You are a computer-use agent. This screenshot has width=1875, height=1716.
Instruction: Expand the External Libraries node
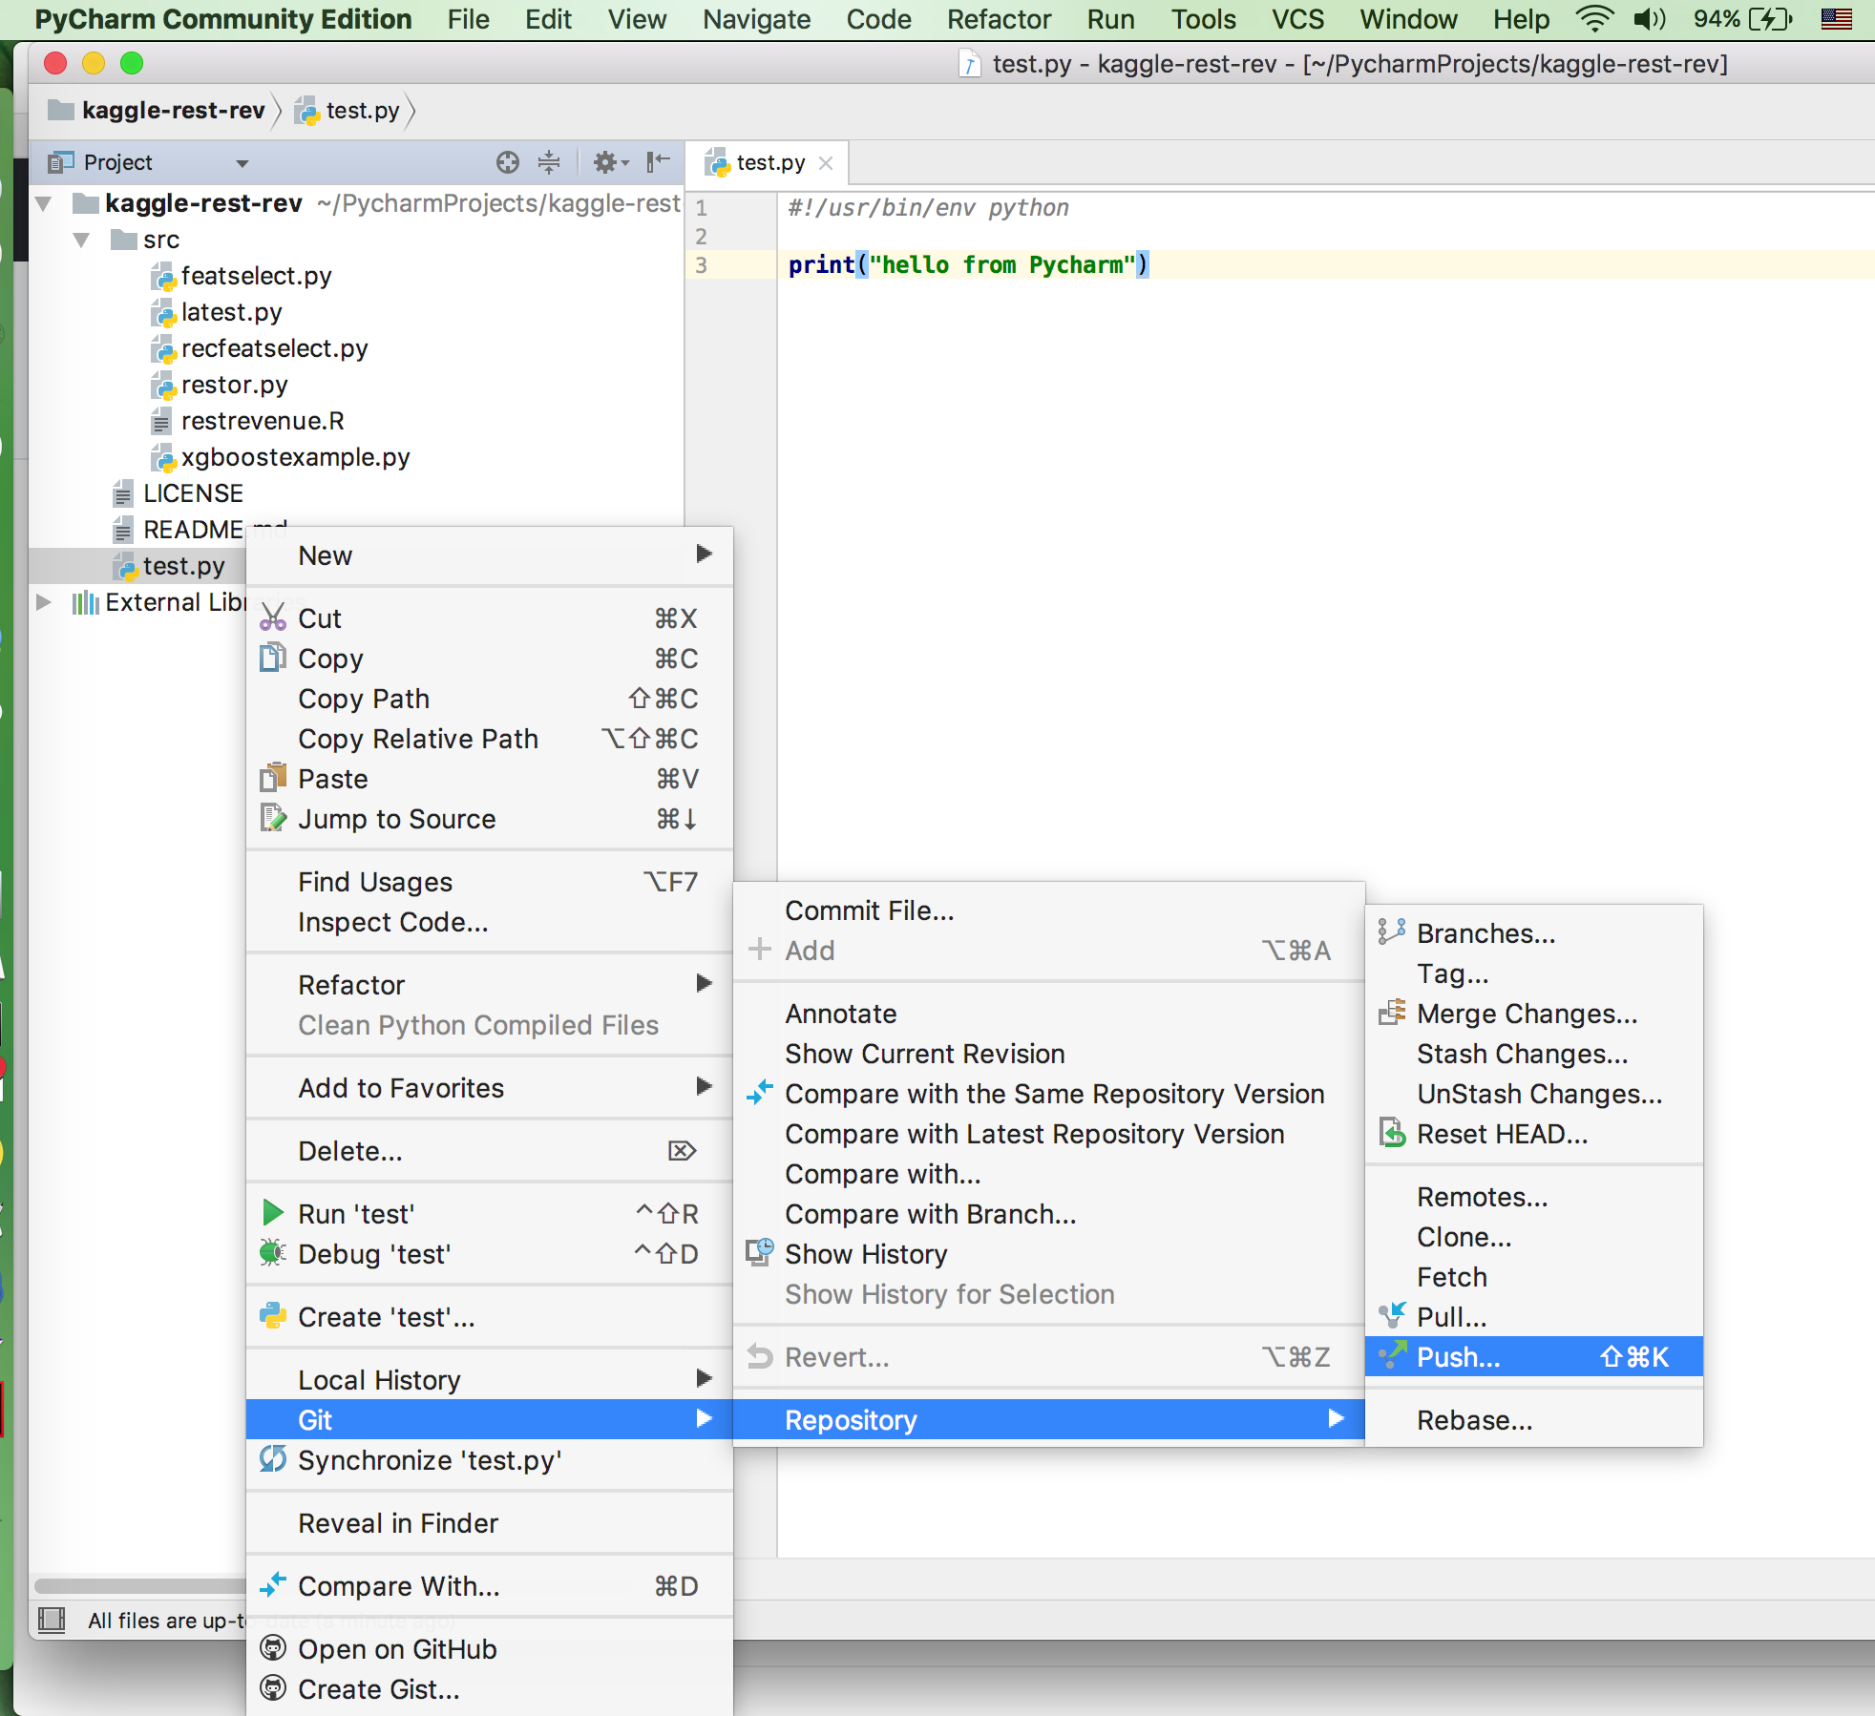44,602
